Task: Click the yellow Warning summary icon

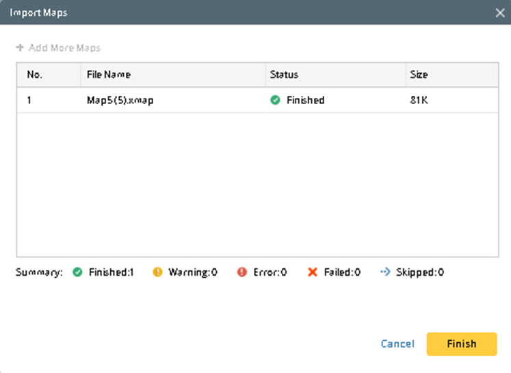Action: (x=157, y=272)
